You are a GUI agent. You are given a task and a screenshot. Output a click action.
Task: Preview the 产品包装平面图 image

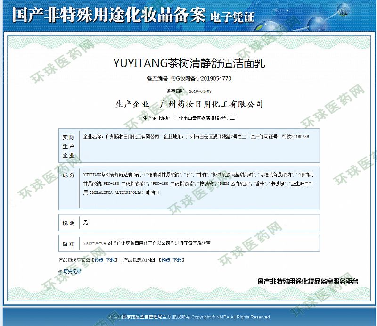pyautogui.click(x=98, y=259)
